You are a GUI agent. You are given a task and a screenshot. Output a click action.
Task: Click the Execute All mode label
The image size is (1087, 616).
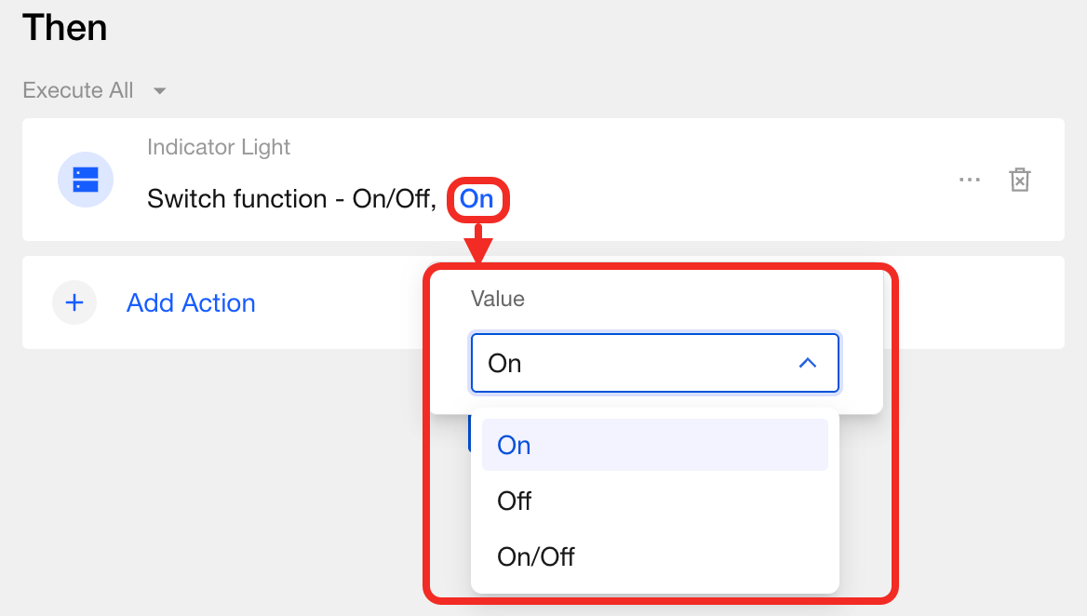pyautogui.click(x=78, y=90)
